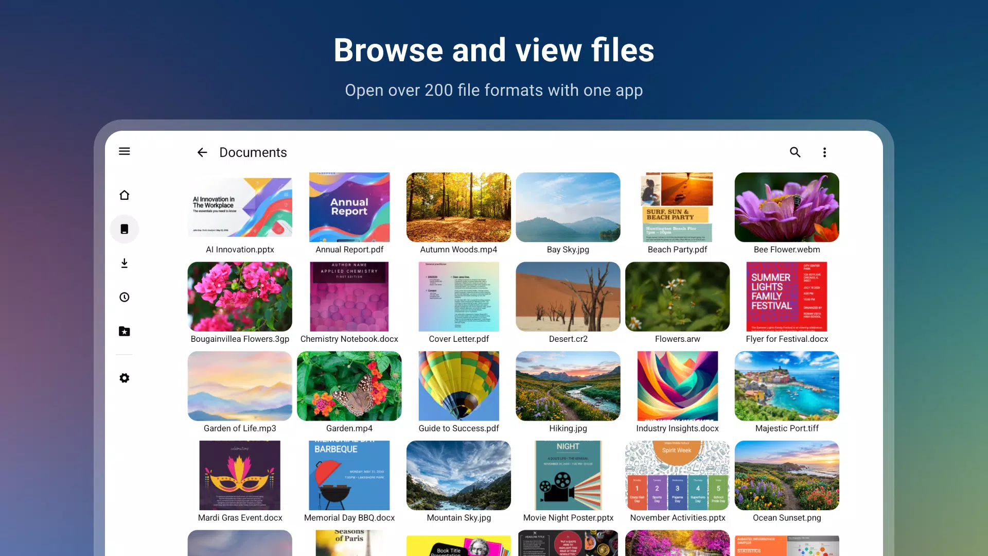Click the 'Bee Flower.webm' file name

(x=787, y=250)
